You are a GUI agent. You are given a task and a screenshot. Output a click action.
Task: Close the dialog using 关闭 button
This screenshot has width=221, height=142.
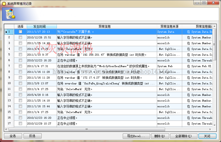click(207, 136)
